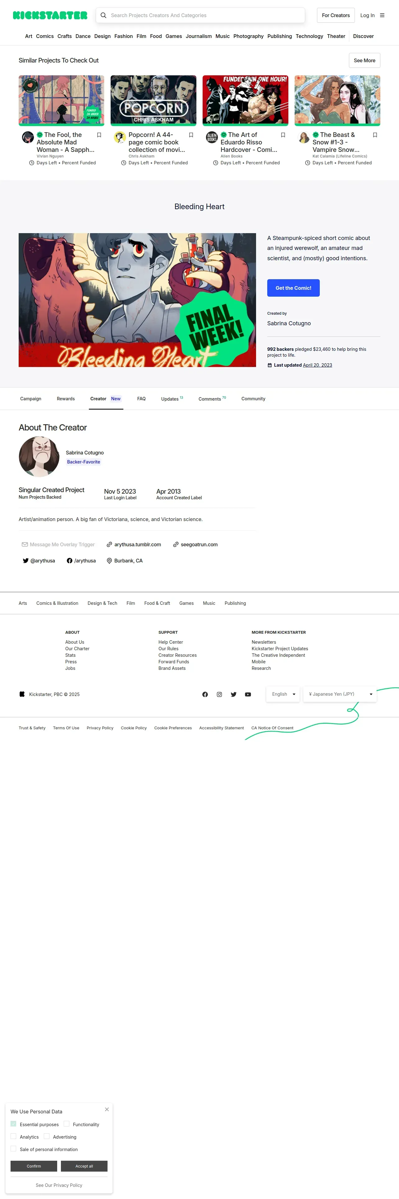Image resolution: width=399 pixels, height=1199 pixels.
Task: Open See Our Privacy Policy link
Action: (x=59, y=1185)
